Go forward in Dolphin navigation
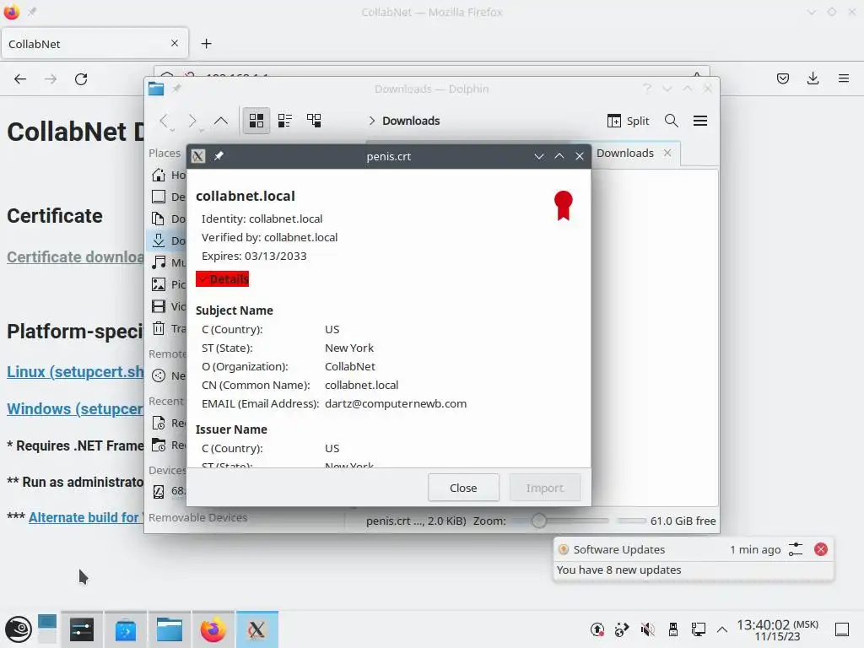The image size is (864, 648). click(192, 121)
